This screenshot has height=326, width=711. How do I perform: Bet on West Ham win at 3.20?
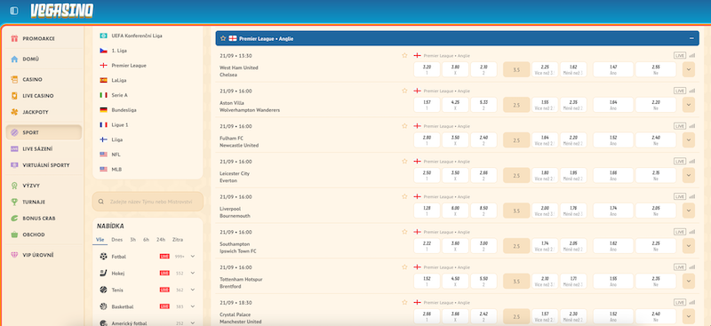[427, 70]
